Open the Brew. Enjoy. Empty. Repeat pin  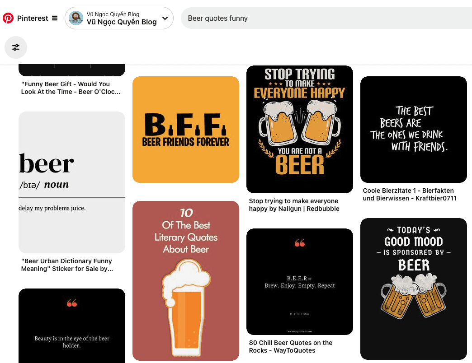tap(299, 282)
